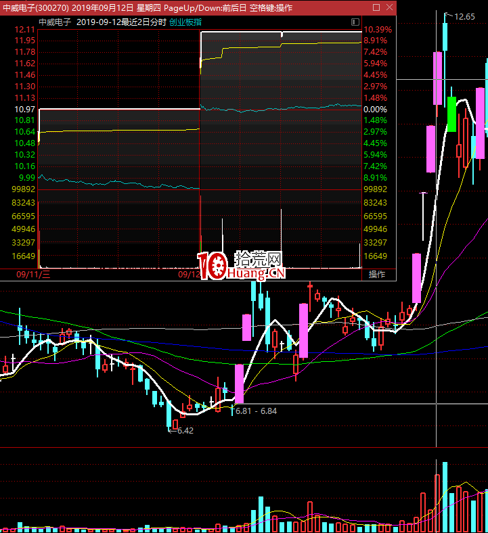The image size is (488, 533).
Task: Click the 10.48 price axis label
Action: tap(25, 143)
